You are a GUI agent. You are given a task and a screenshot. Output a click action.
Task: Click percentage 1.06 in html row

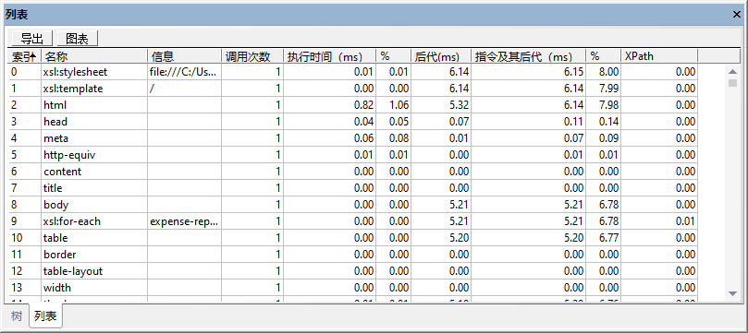click(x=399, y=105)
